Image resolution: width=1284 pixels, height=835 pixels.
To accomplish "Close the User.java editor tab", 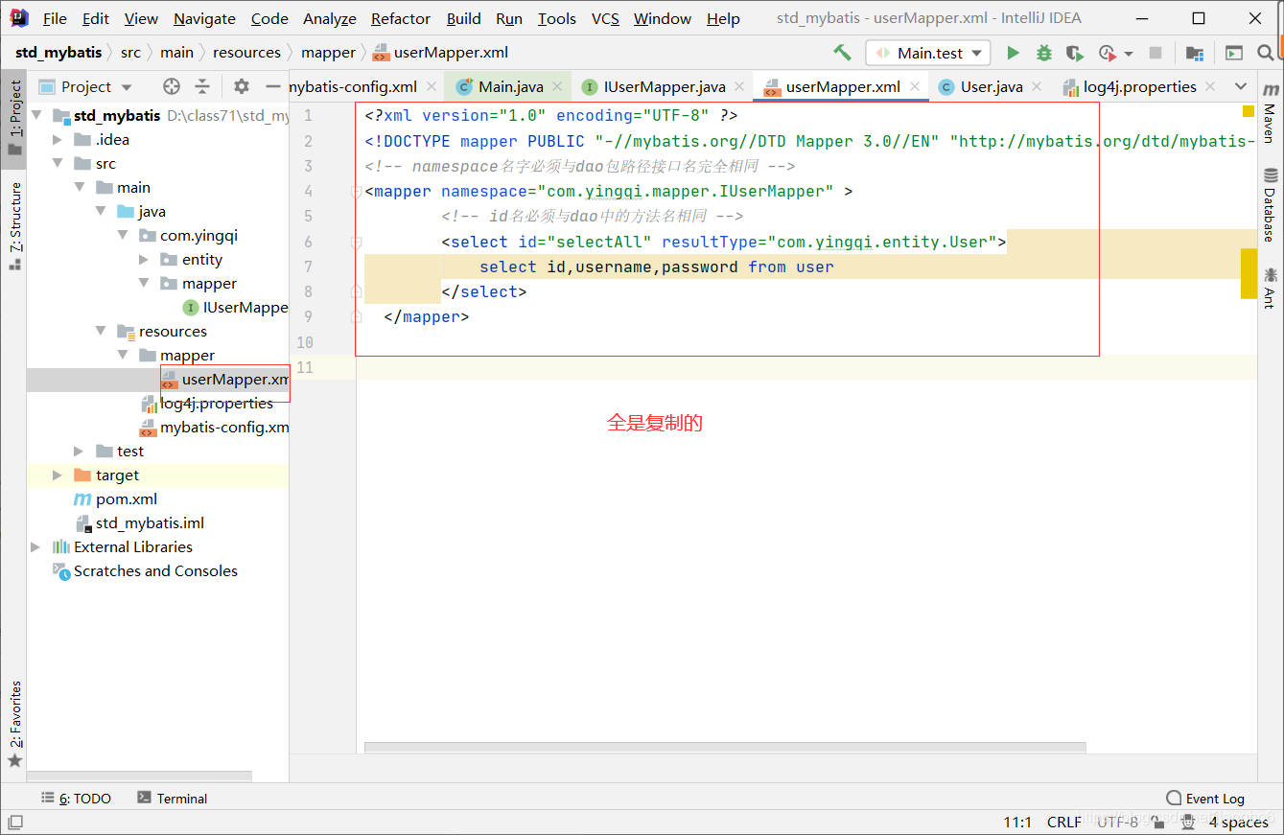I will point(1039,86).
